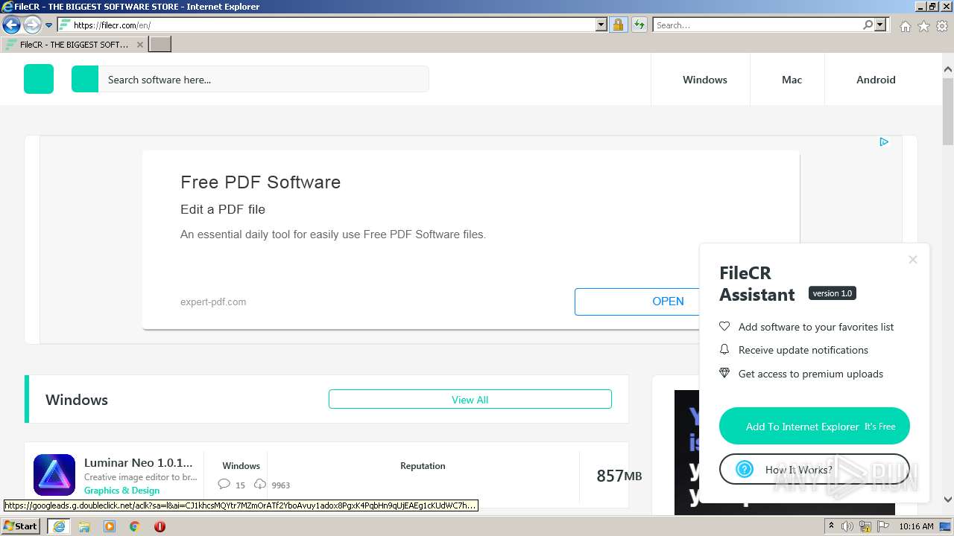954x536 pixels.
Task: Open the Luminar Neo app icon
Action: (x=54, y=475)
